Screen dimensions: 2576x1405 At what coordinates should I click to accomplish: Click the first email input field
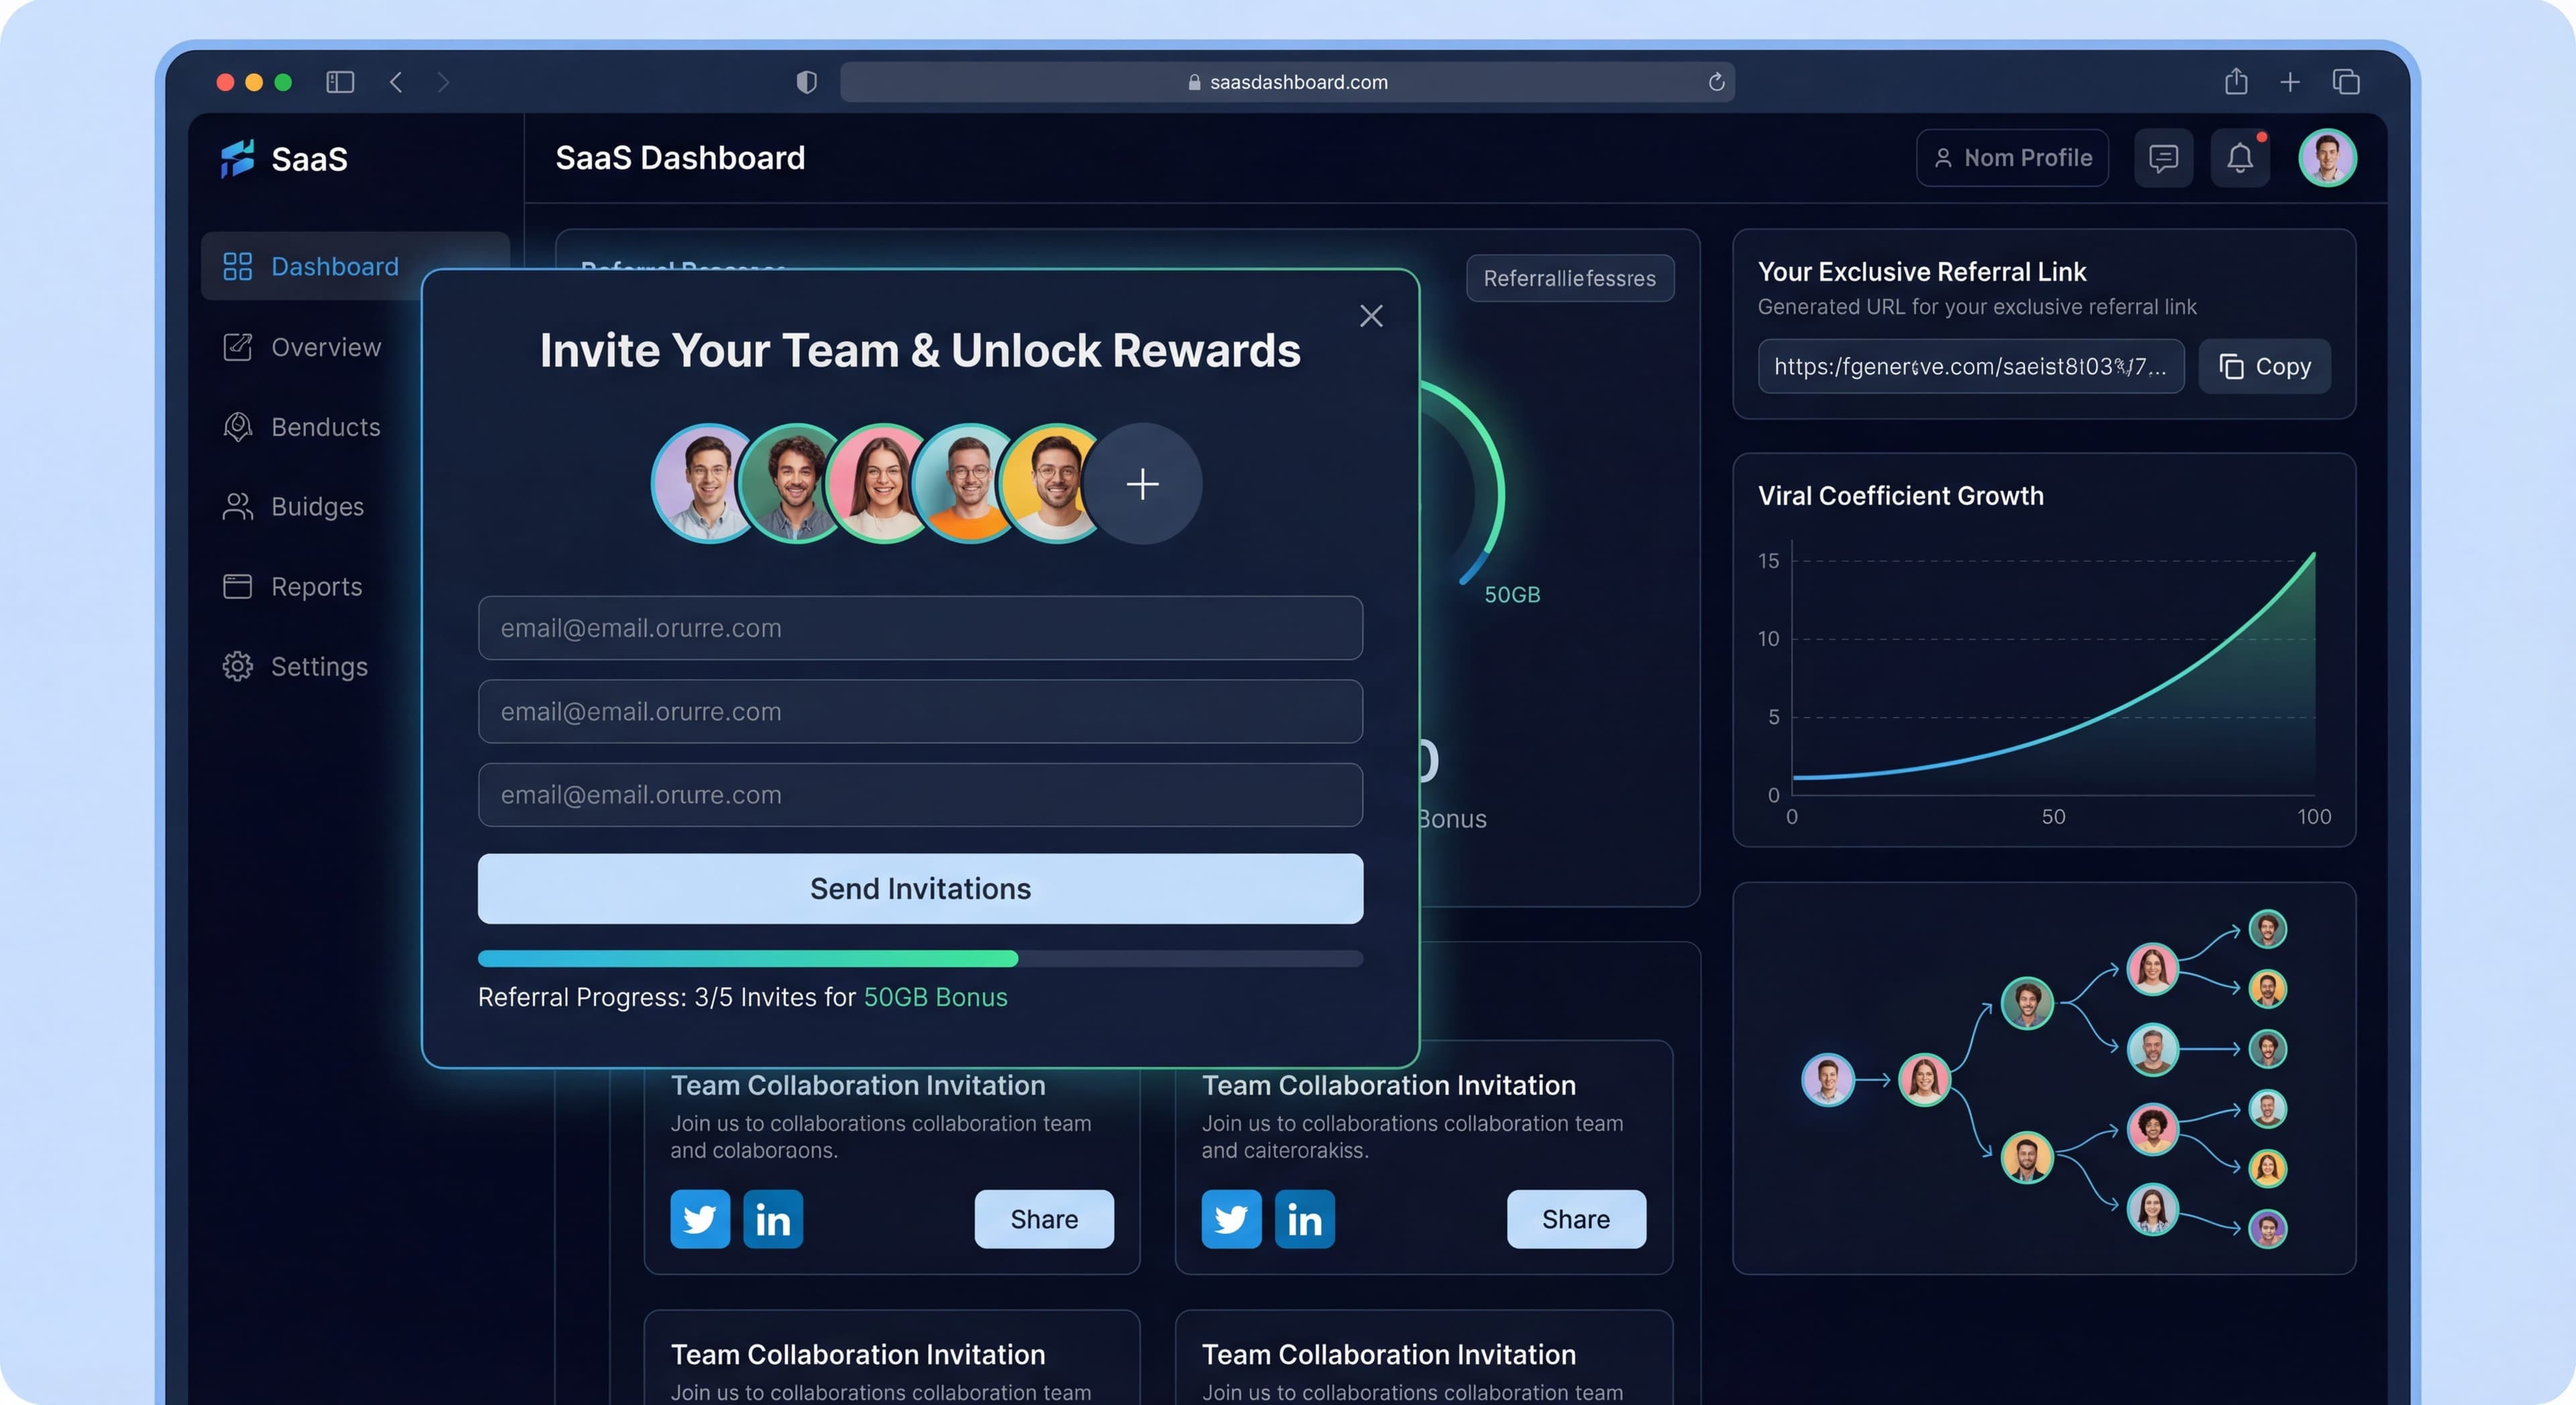[920, 628]
